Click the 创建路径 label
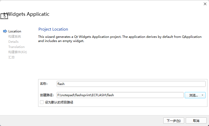Image resolution: width=209 pixels, height=126 pixels. (47, 95)
